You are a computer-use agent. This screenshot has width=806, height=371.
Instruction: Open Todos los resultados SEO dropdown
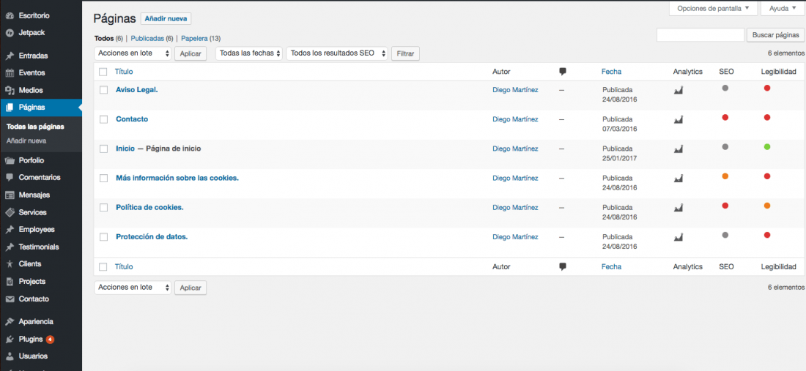[x=337, y=53]
